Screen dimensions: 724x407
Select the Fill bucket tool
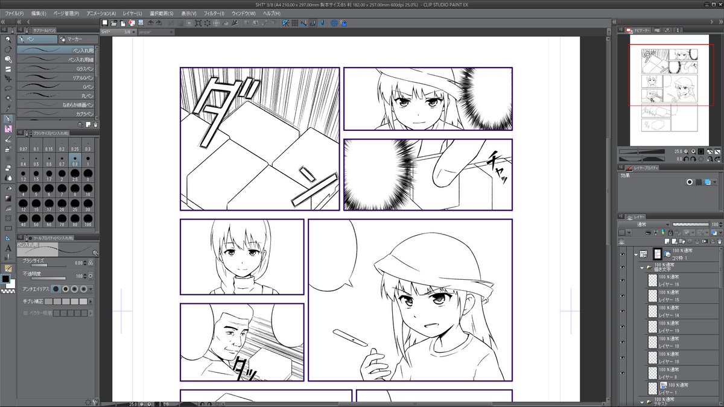pyautogui.click(x=8, y=188)
